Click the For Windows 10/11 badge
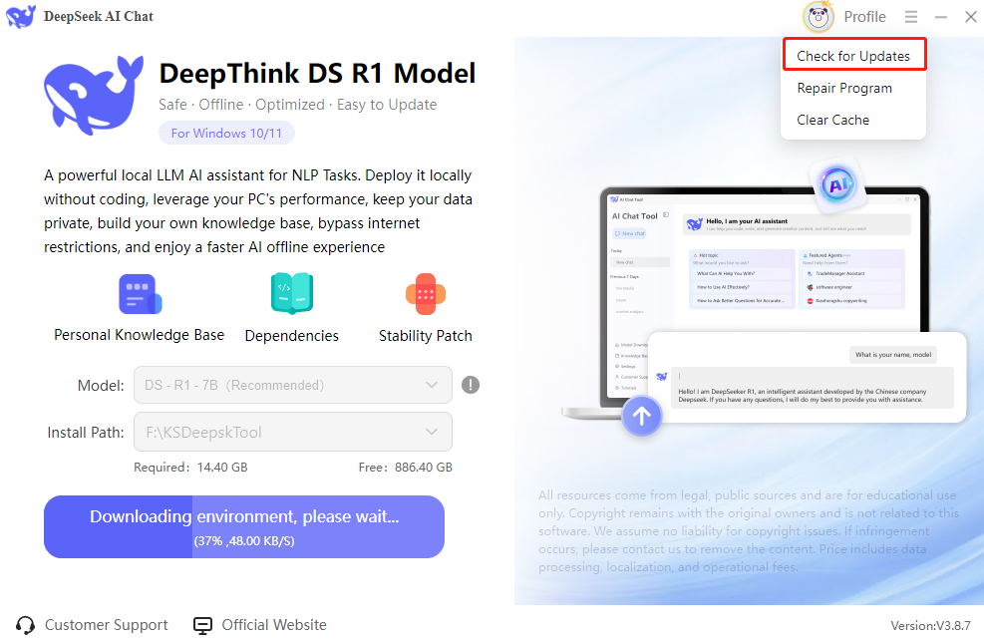 [x=226, y=133]
